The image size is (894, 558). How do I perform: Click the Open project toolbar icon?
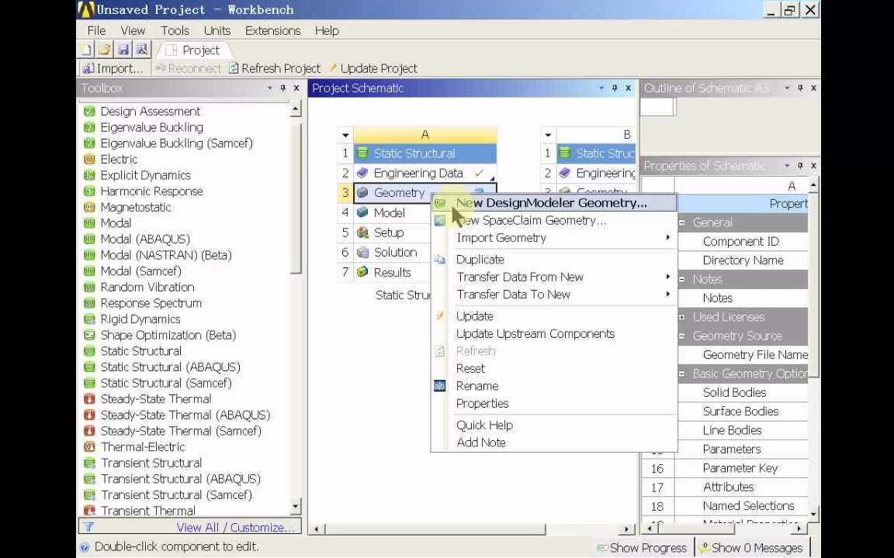pyautogui.click(x=105, y=49)
